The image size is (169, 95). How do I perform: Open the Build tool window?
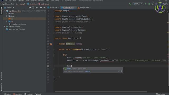pos(38,94)
